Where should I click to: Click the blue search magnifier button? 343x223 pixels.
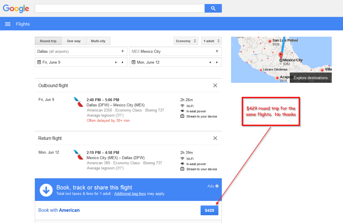pos(213,8)
